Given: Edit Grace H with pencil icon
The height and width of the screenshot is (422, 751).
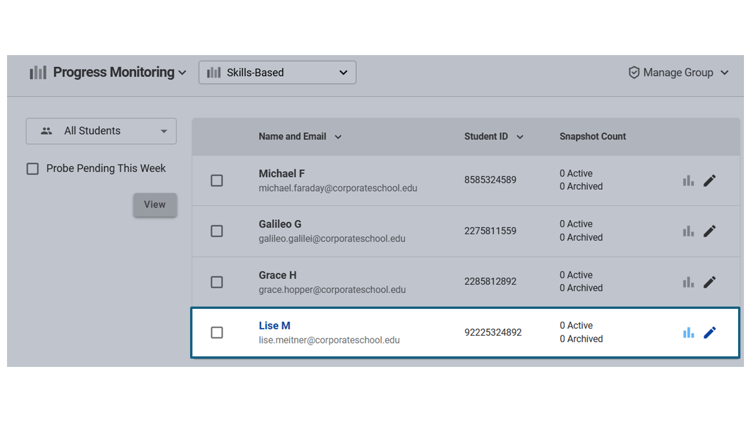Looking at the screenshot, I should click(709, 282).
